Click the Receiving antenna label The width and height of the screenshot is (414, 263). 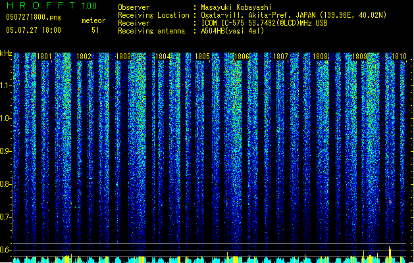point(151,31)
